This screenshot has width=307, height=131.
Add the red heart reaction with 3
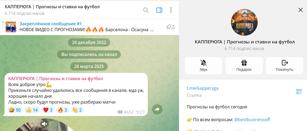coord(48,110)
